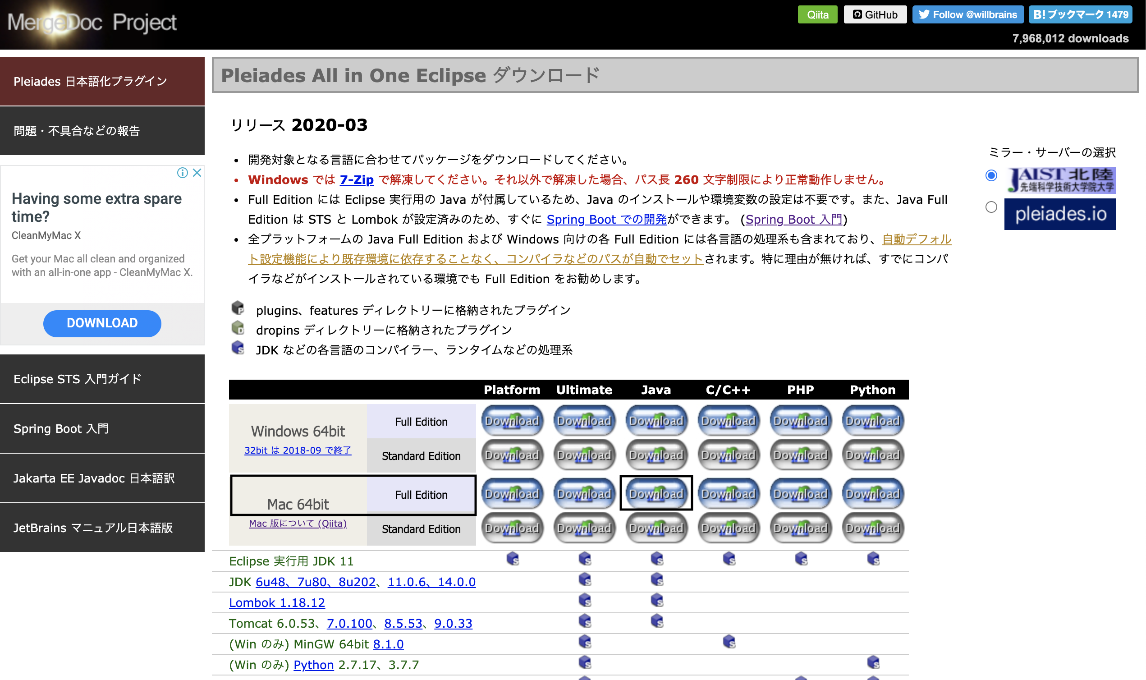
Task: Download Mac Standard Edition C/C++ package
Action: tap(728, 528)
